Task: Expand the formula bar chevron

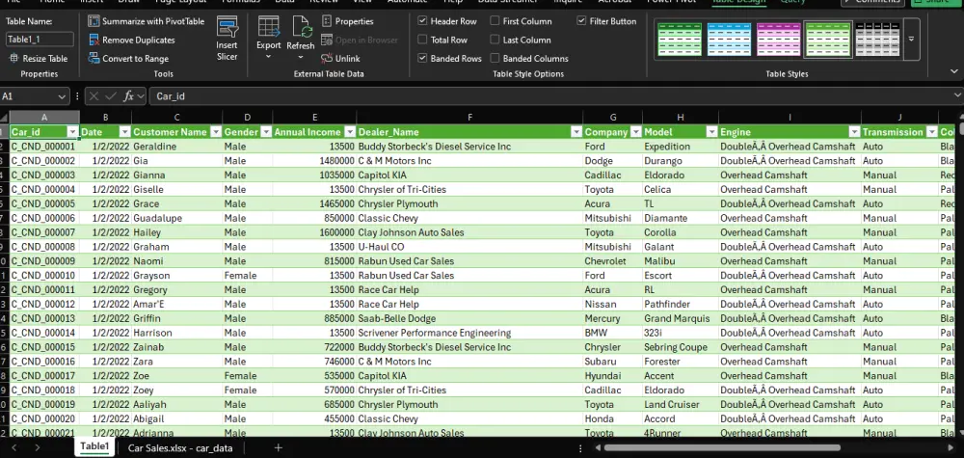Action: (x=957, y=95)
